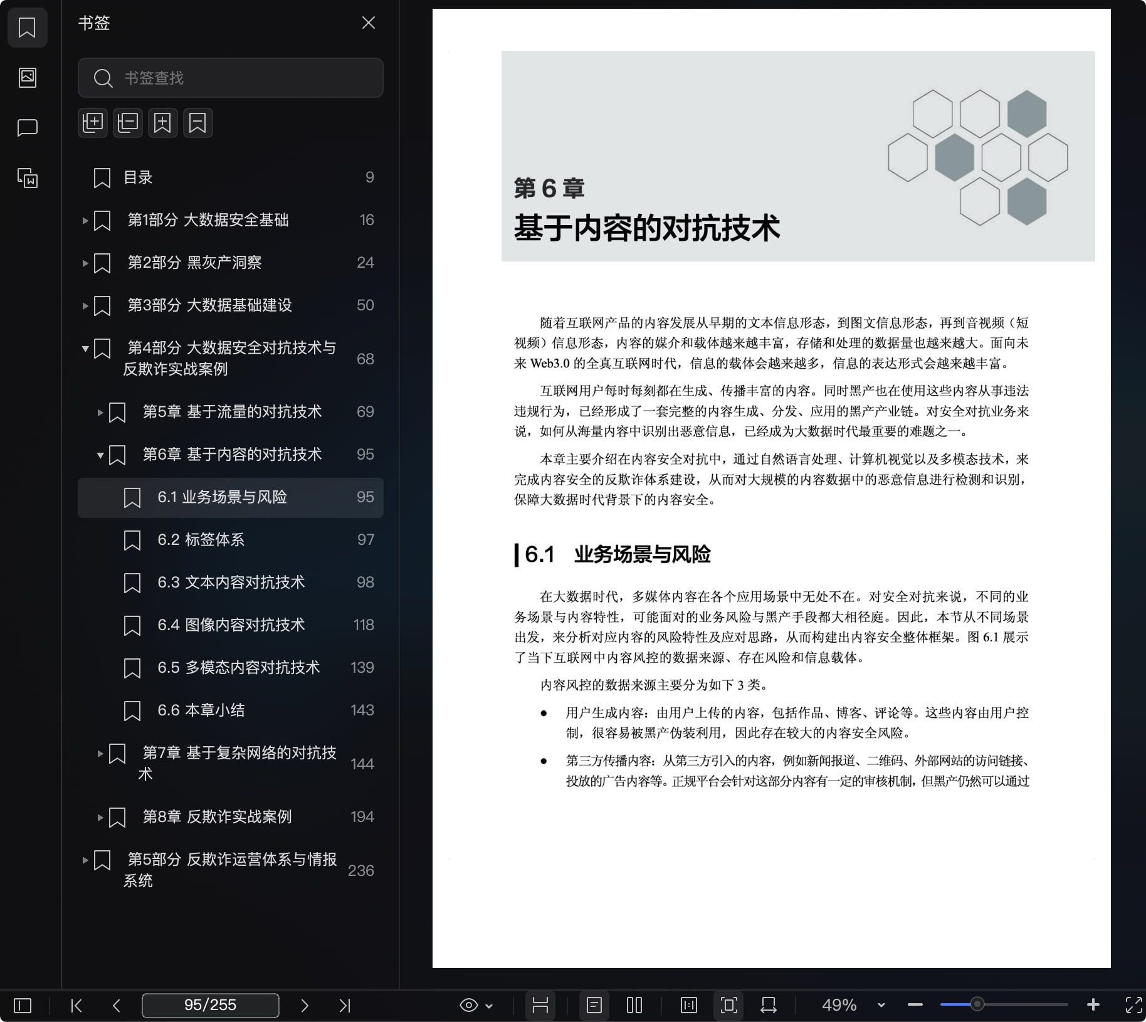Collapse all bookmarks icon
Screen dimensions: 1146x1022
pyautogui.click(x=128, y=122)
